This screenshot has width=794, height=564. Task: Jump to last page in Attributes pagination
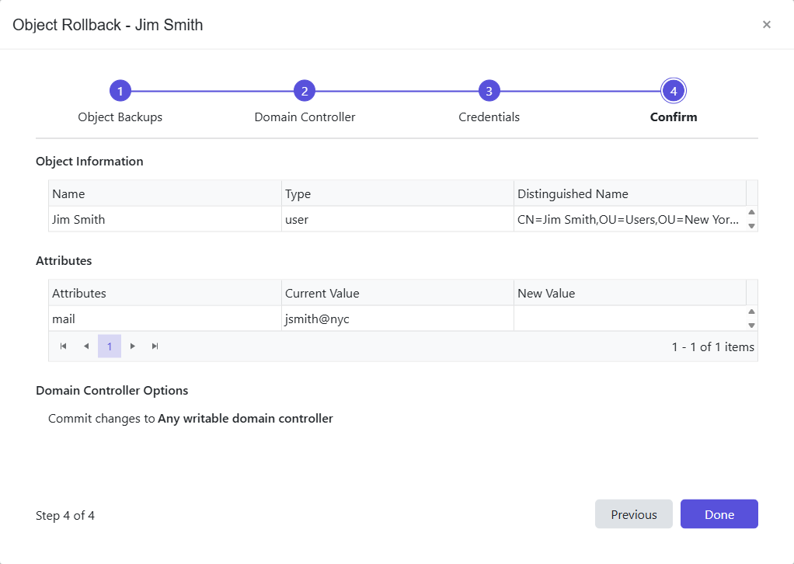coord(155,346)
